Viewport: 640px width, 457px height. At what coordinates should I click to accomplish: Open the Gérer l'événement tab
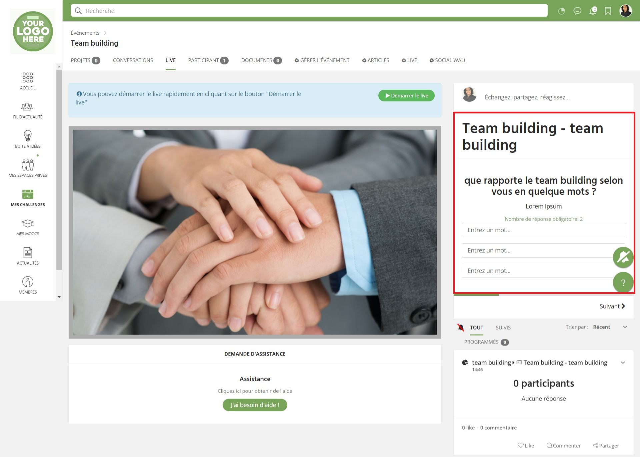pos(322,60)
